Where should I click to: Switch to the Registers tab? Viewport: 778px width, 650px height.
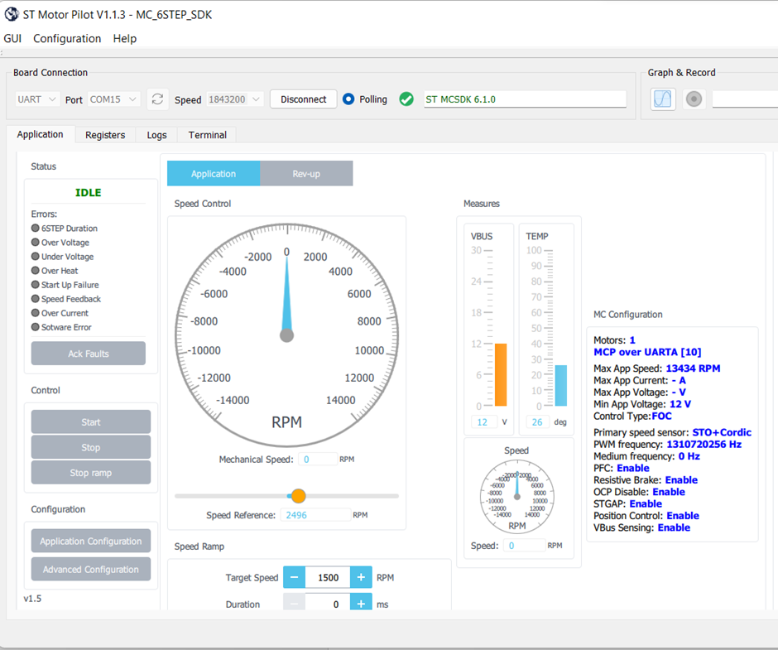(x=105, y=135)
